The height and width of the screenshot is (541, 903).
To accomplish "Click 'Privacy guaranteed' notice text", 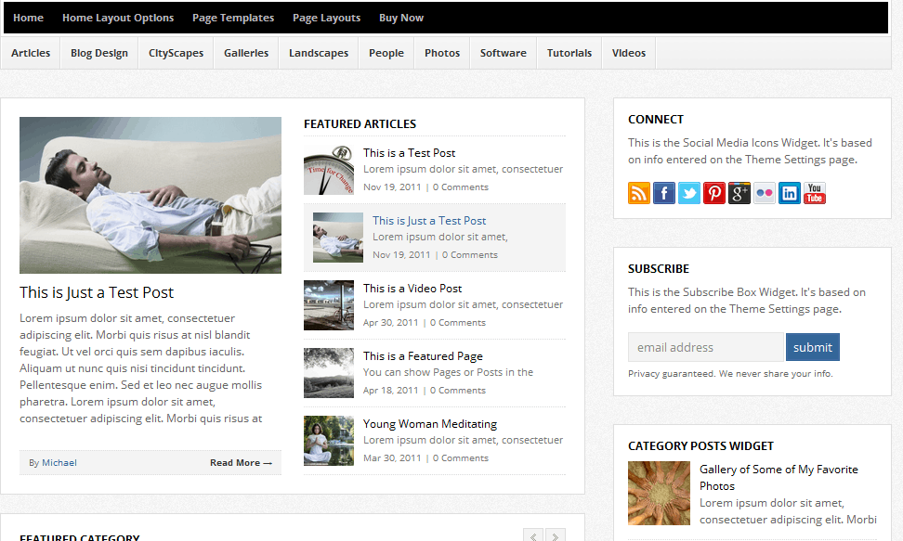I will click(730, 374).
